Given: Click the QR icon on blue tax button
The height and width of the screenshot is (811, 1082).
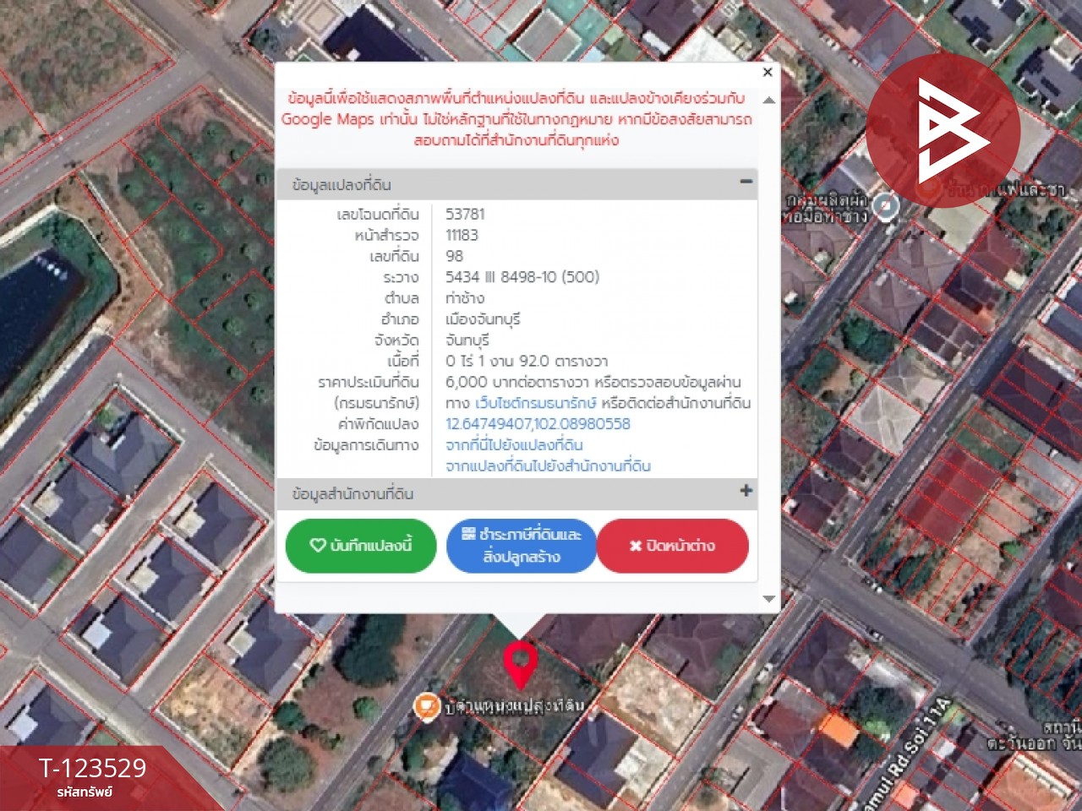Looking at the screenshot, I should click(468, 534).
